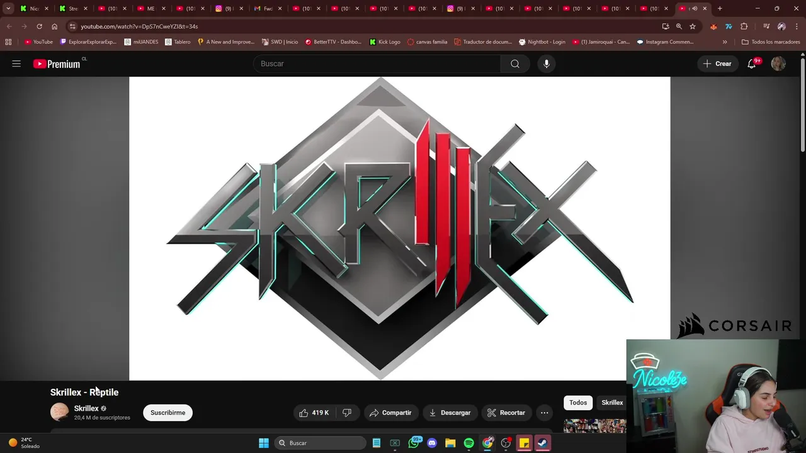Open the Chrome extensions puzzle icon
The width and height of the screenshot is (806, 453).
pyautogui.click(x=744, y=26)
